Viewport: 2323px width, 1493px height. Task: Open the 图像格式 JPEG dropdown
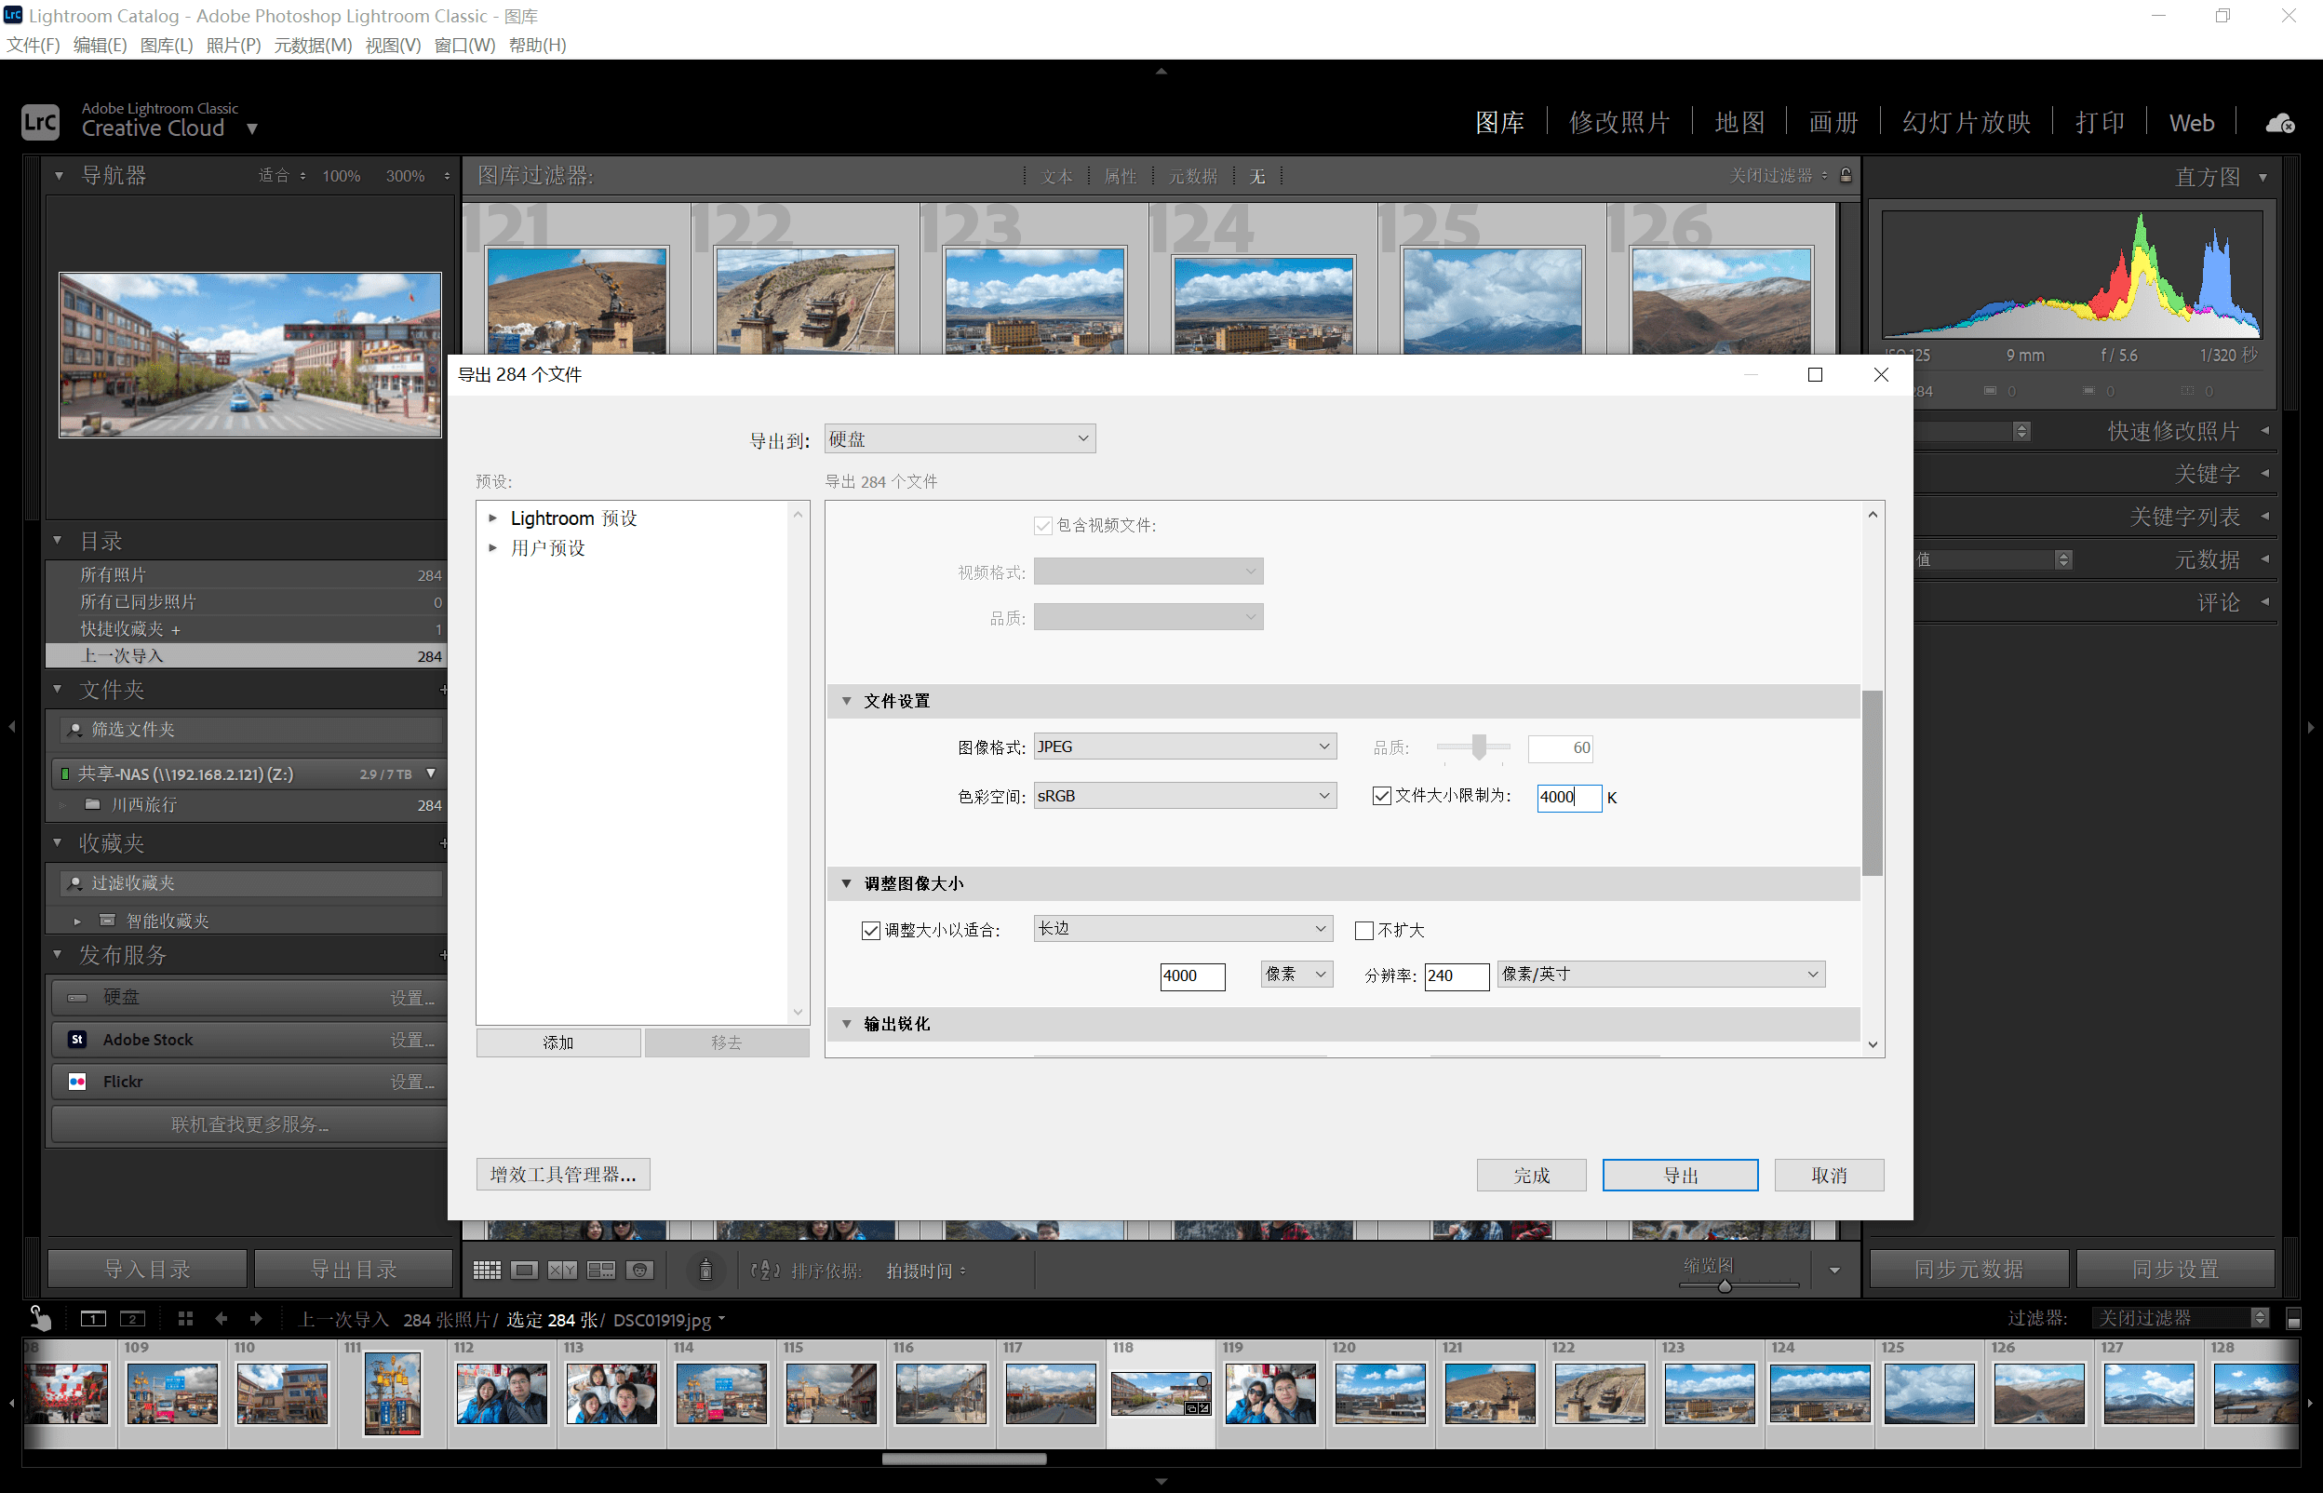click(1184, 746)
